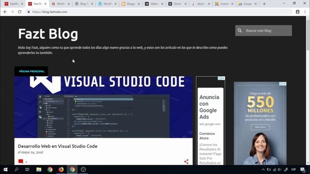Click the volume speaker tray icon

pos(279,170)
